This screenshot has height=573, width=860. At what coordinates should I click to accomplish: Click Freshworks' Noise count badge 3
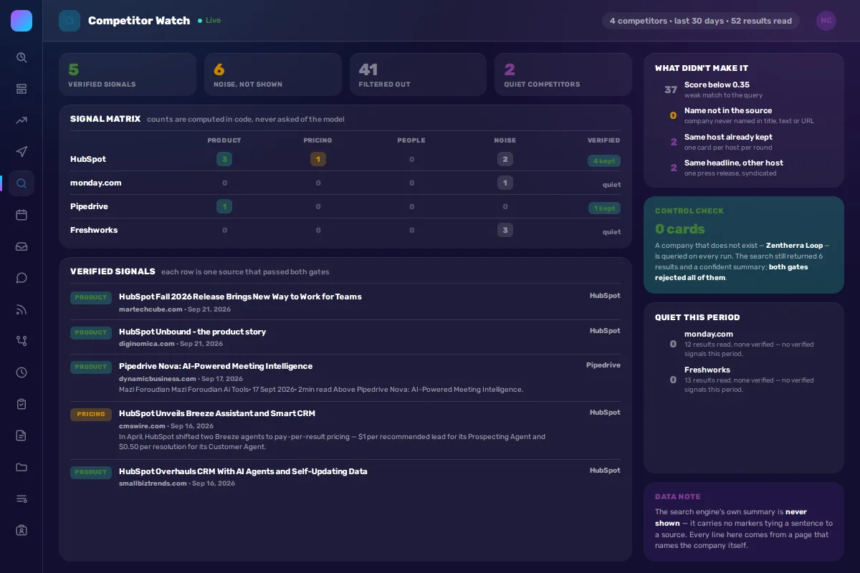505,230
